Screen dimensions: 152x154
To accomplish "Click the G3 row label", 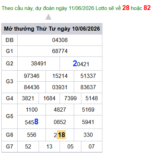I will pyautogui.click(x=10, y=81).
